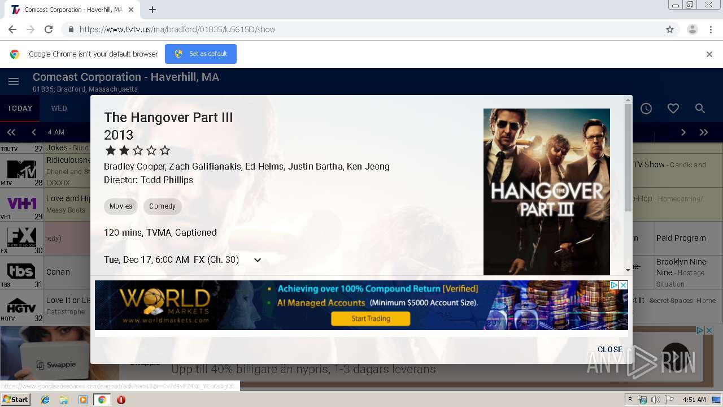Viewport: 723px width, 407px height.
Task: Switch to the TODAY tab
Action: coord(20,109)
